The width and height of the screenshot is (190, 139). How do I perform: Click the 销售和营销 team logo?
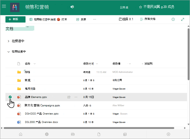pyautogui.click(x=15, y=7)
